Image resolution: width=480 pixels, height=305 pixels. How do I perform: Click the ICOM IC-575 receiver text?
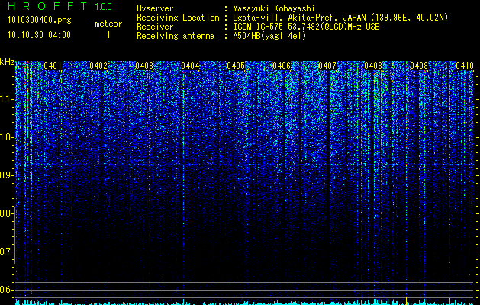tap(307, 27)
